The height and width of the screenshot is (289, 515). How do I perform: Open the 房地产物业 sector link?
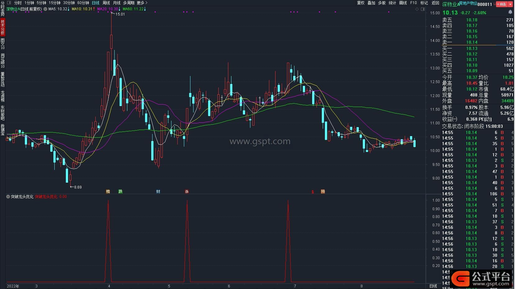point(468,3)
